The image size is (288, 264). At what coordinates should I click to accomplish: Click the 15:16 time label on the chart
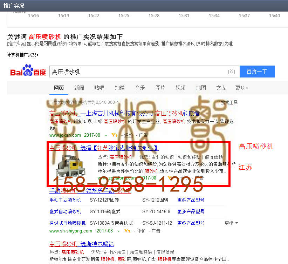33,16
